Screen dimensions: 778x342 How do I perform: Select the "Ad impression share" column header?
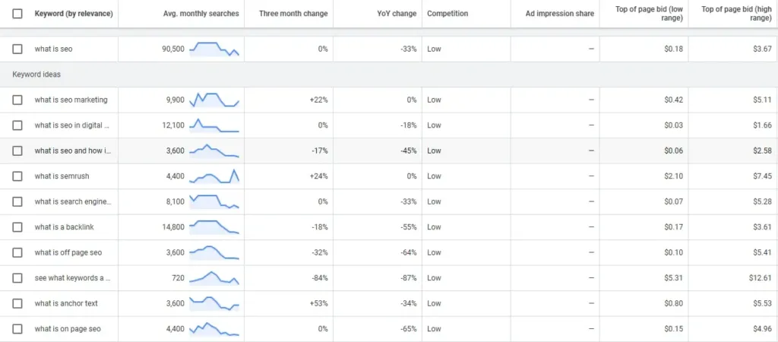pyautogui.click(x=555, y=14)
